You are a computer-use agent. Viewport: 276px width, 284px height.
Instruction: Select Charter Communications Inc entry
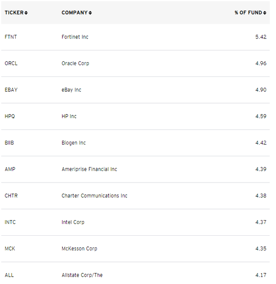[94, 196]
